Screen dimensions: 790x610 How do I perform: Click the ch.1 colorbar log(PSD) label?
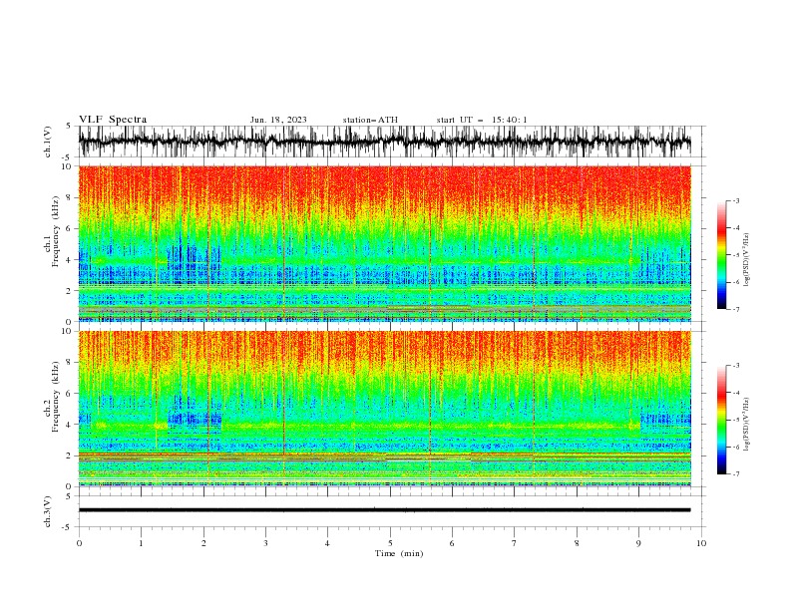(x=747, y=260)
